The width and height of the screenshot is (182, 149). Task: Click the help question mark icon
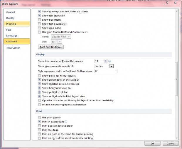pos(167,3)
